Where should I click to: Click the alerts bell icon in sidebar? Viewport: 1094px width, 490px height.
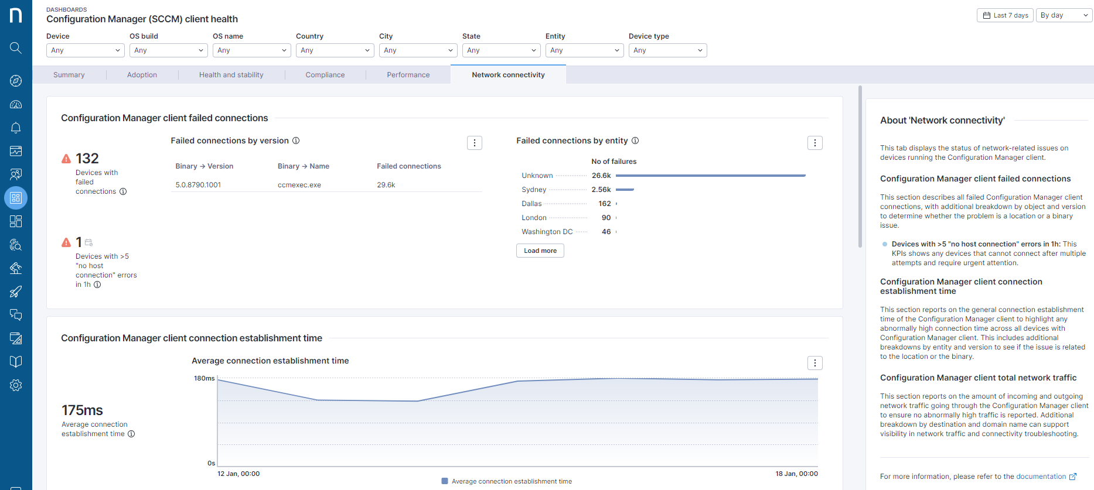16,128
